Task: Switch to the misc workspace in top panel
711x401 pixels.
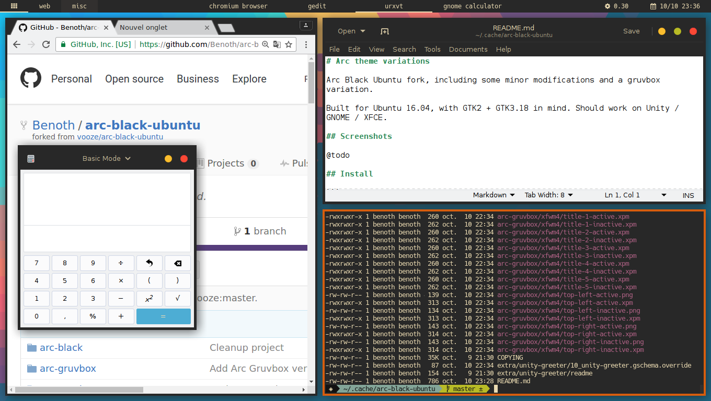Action: (x=79, y=6)
